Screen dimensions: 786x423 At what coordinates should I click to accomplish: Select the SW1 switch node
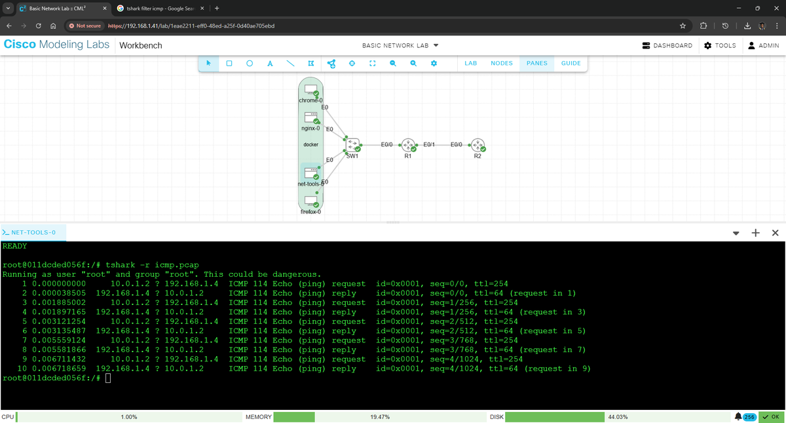tap(352, 145)
